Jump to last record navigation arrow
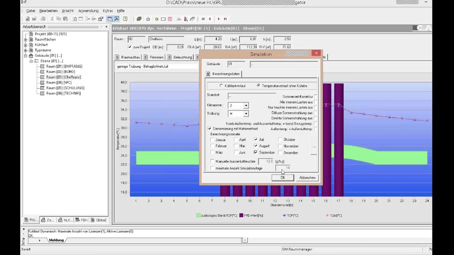Image resolution: width=454 pixels, height=255 pixels. click(x=225, y=19)
